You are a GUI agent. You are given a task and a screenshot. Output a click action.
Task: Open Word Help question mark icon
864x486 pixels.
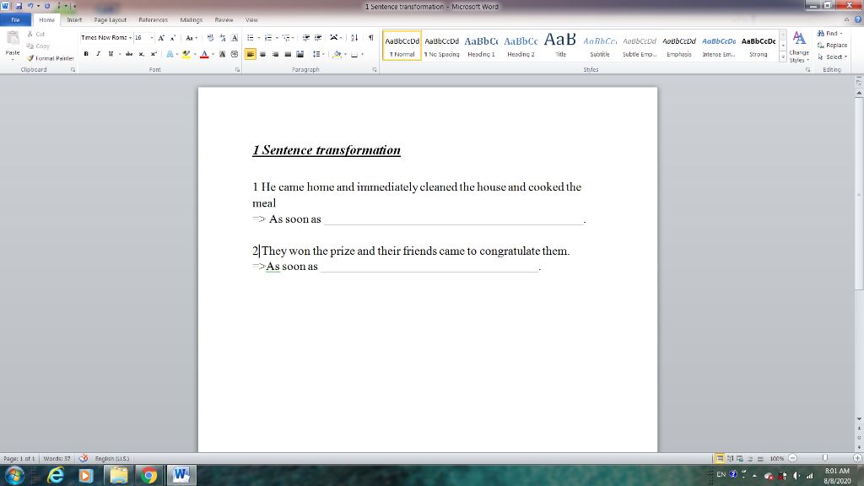pos(857,19)
